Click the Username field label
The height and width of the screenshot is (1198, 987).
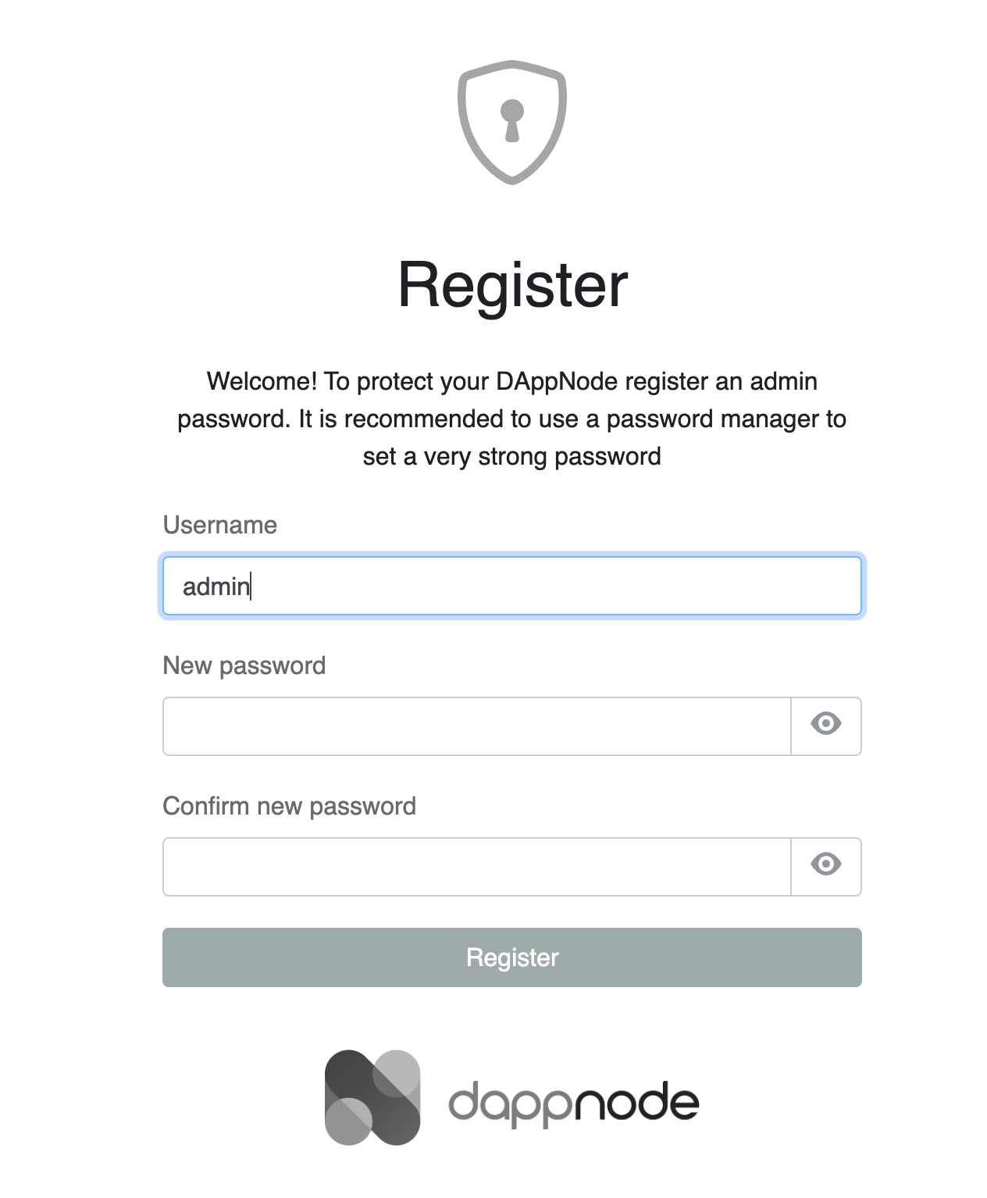219,525
